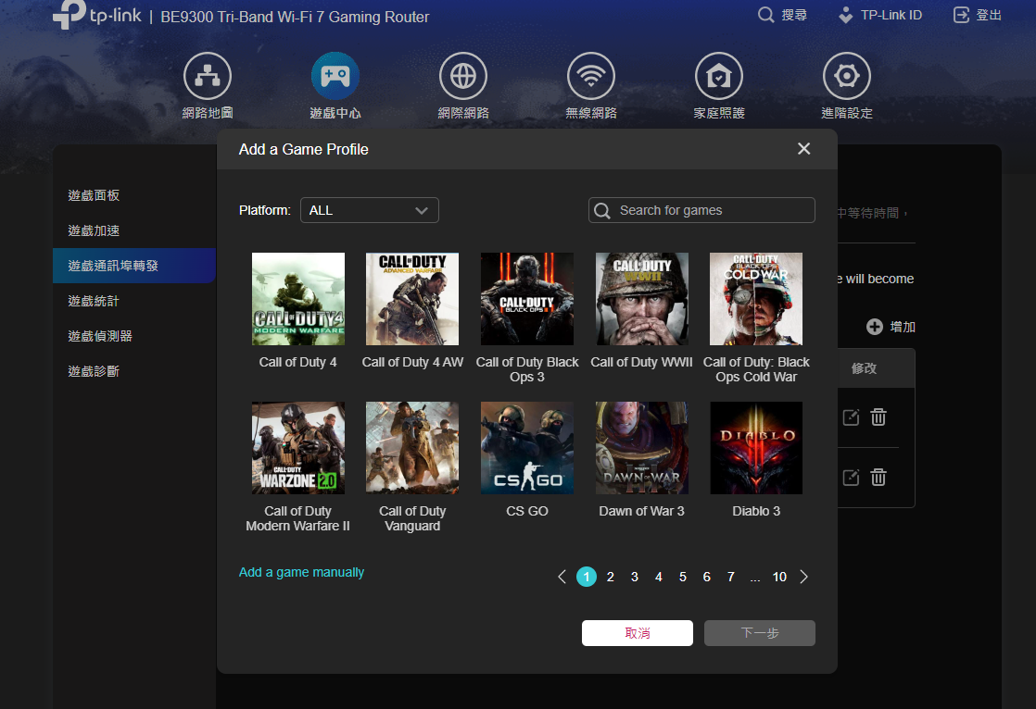Open the 遊戲診斷 sidebar item
Screen dimensions: 1036x709
pos(94,371)
